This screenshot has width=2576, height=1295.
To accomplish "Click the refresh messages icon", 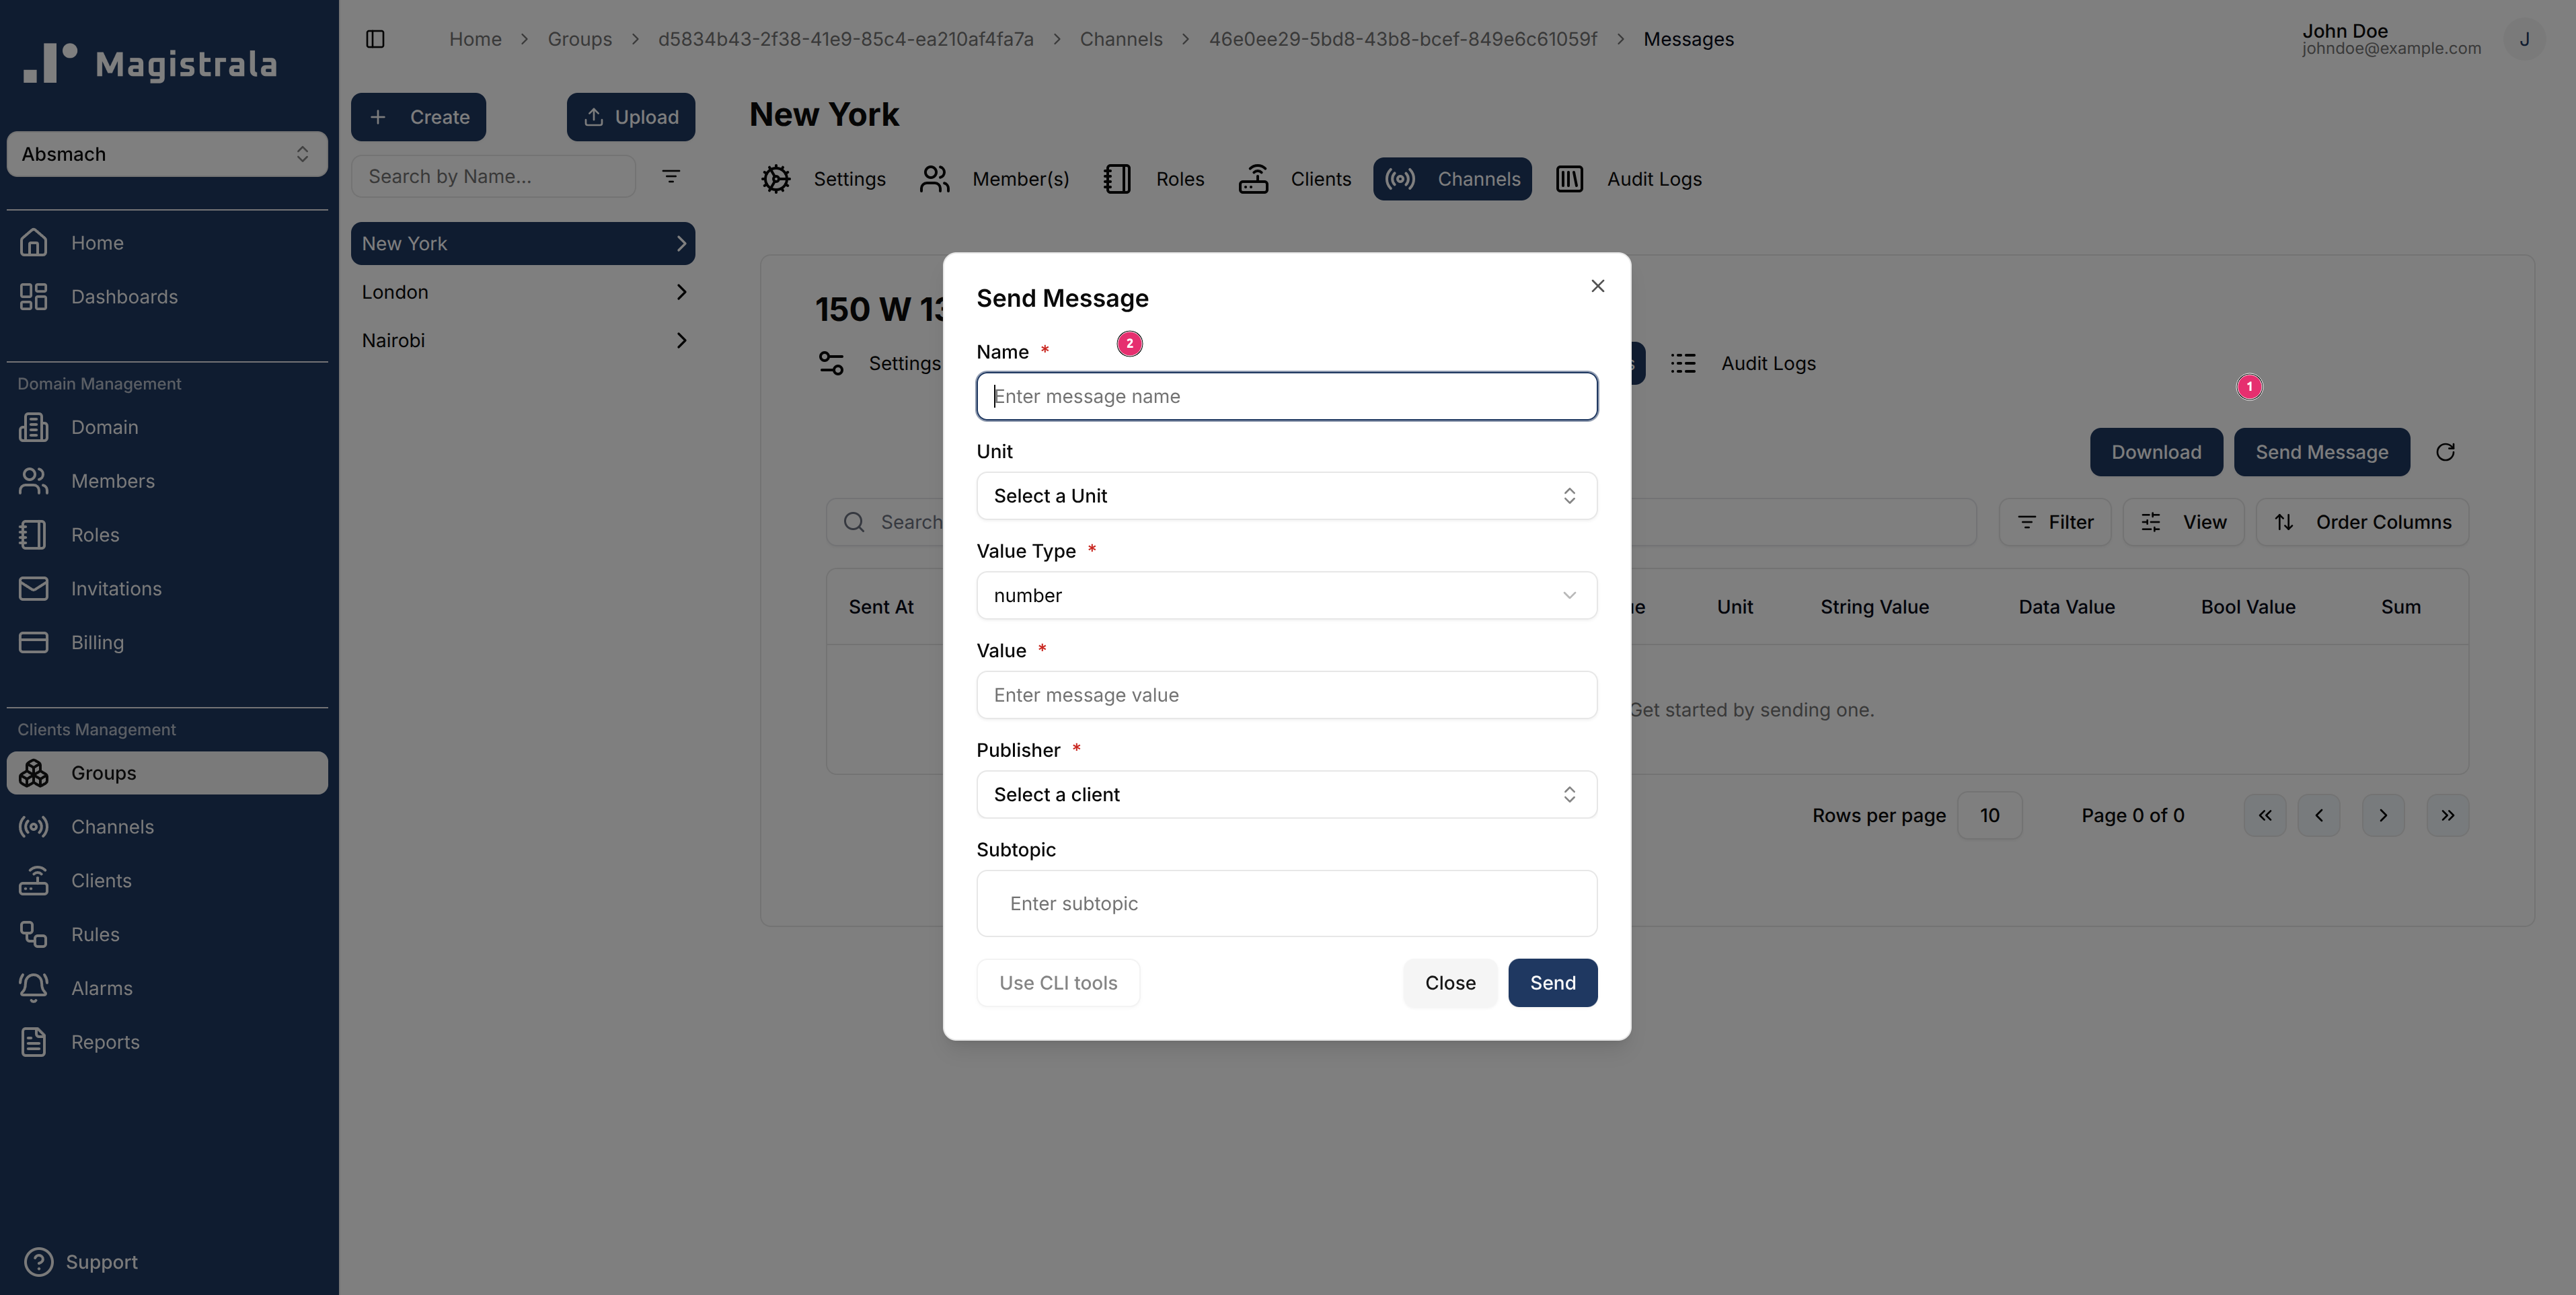I will tap(2445, 452).
